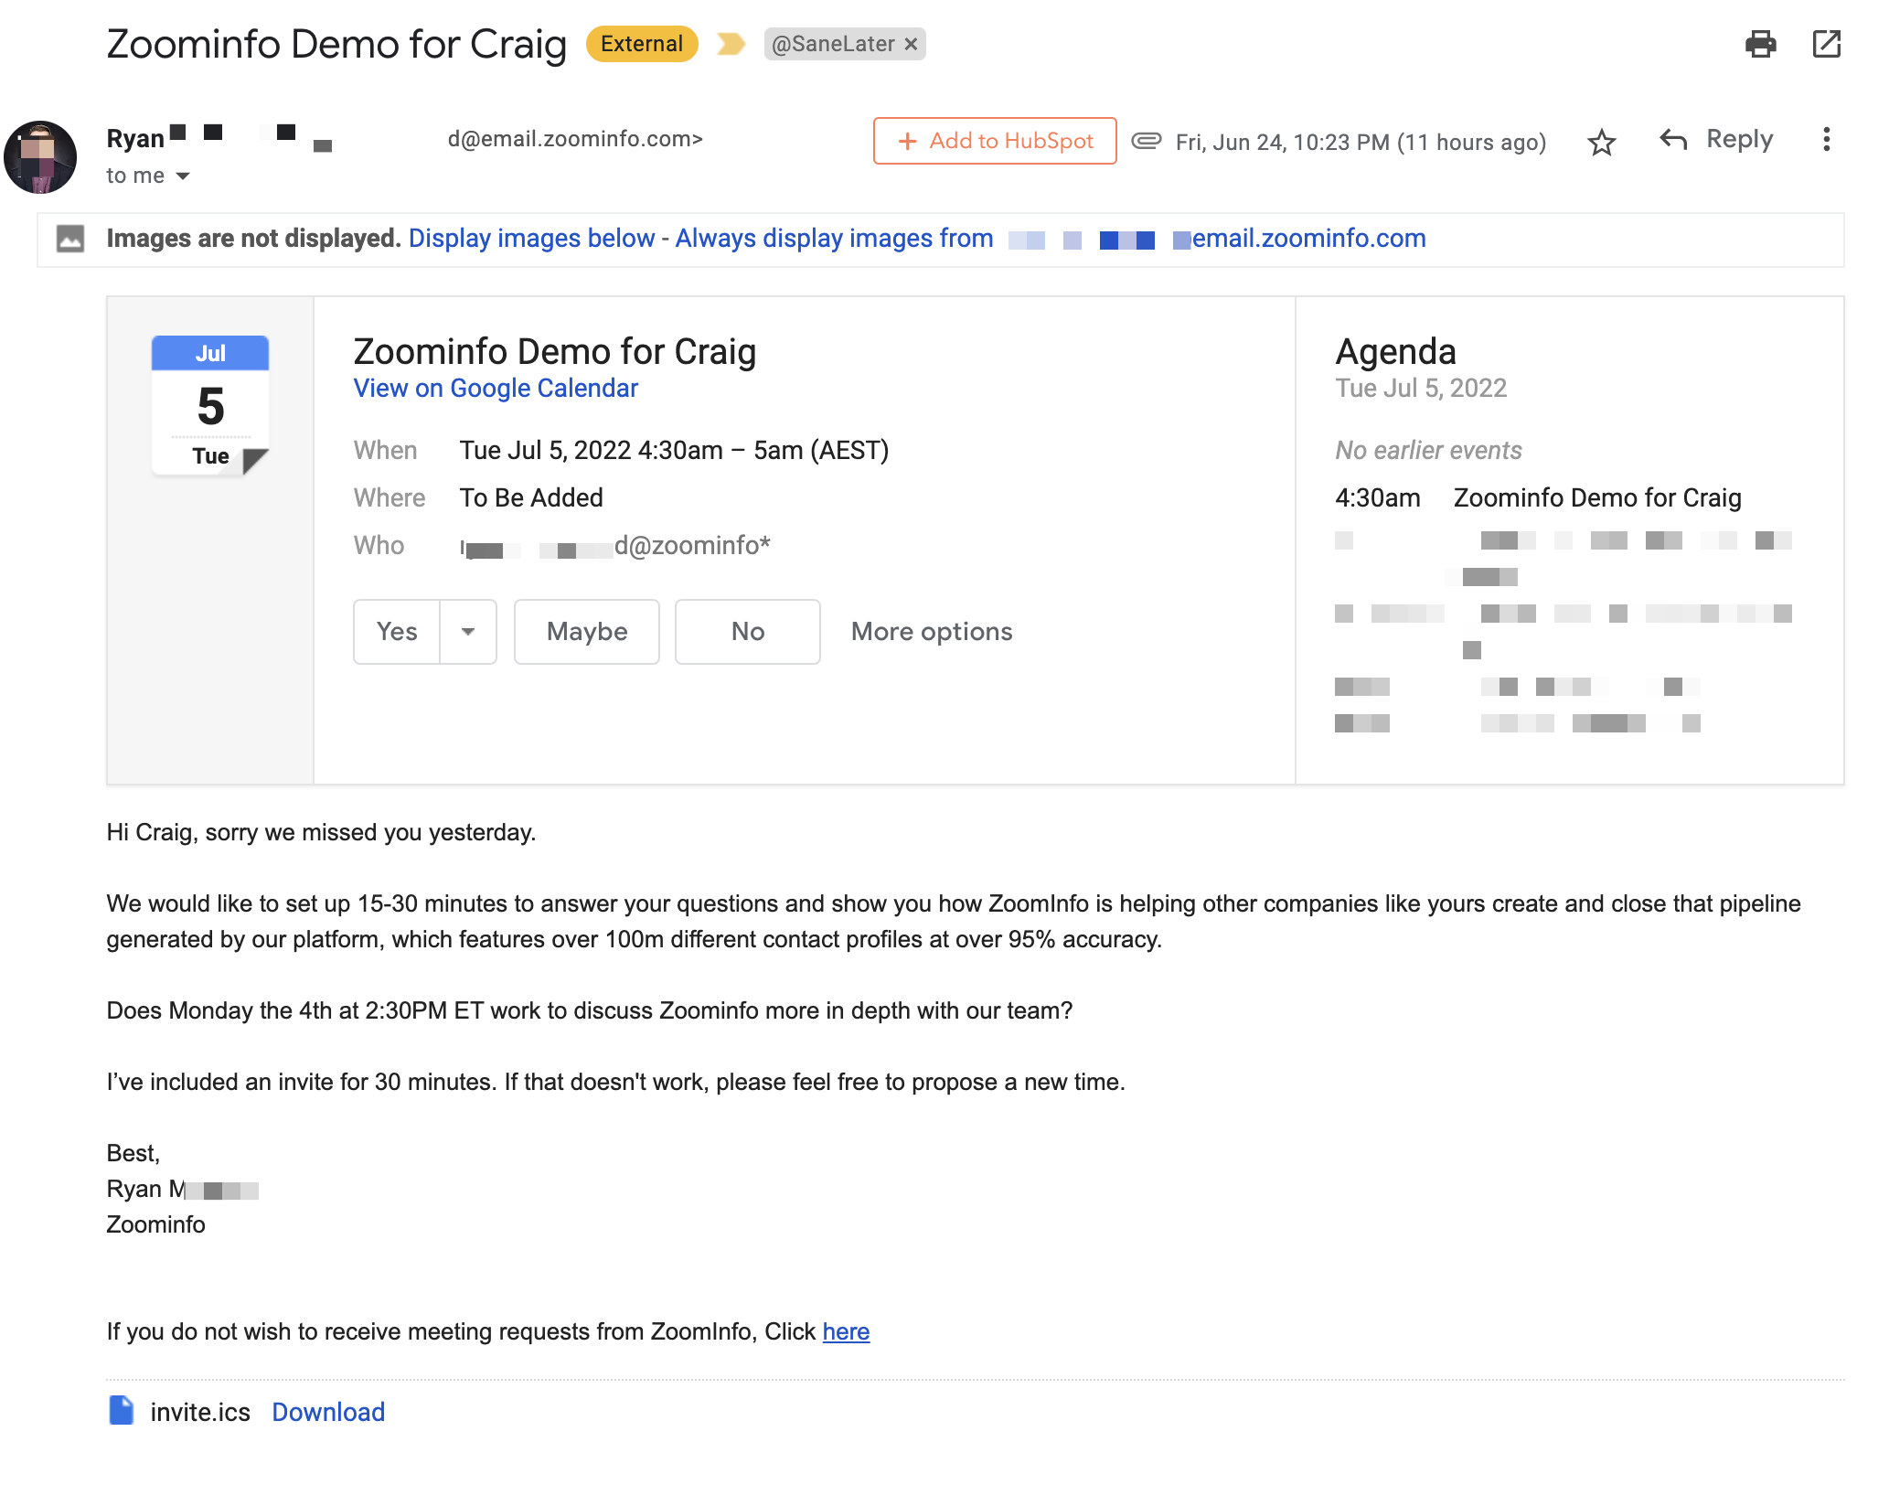This screenshot has height=1485, width=1889.
Task: Download the invite.ics attachment
Action: click(x=328, y=1412)
